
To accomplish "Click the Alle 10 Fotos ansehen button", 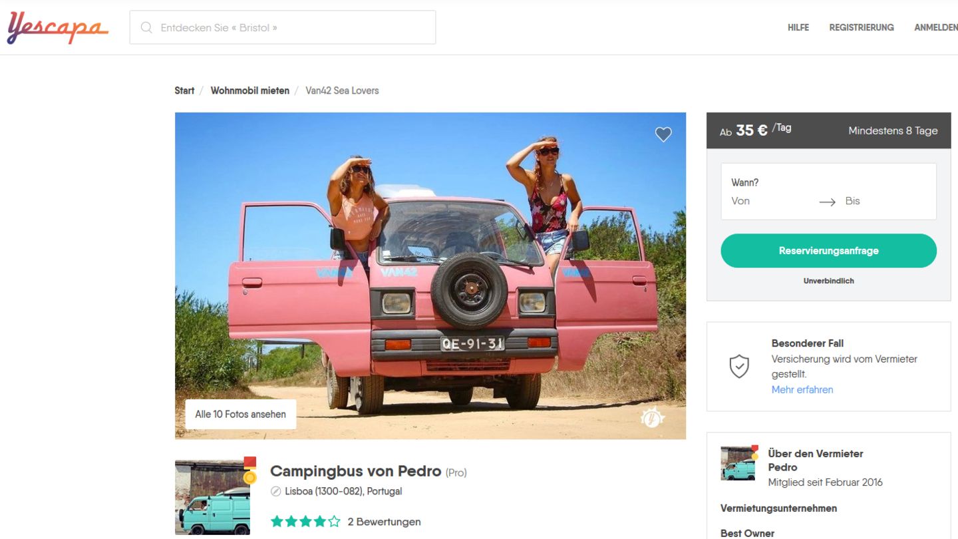I will point(240,414).
